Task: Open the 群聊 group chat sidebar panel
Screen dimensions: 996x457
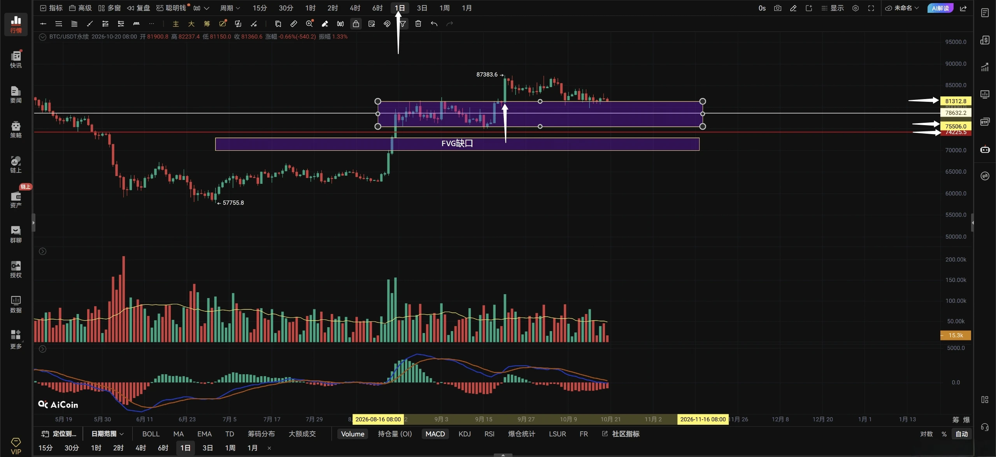Action: 16,234
